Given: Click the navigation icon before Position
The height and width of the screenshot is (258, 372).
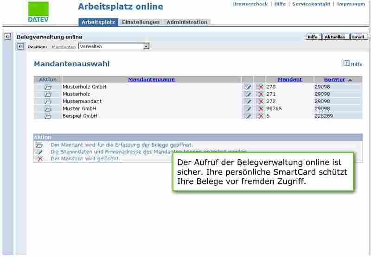Looking at the screenshot, I should coord(20,46).
